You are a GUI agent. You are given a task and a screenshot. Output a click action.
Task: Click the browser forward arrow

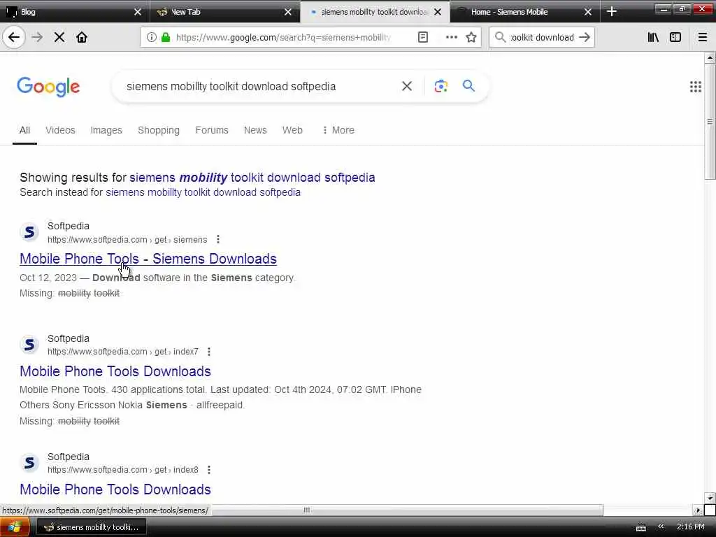pyautogui.click(x=38, y=37)
